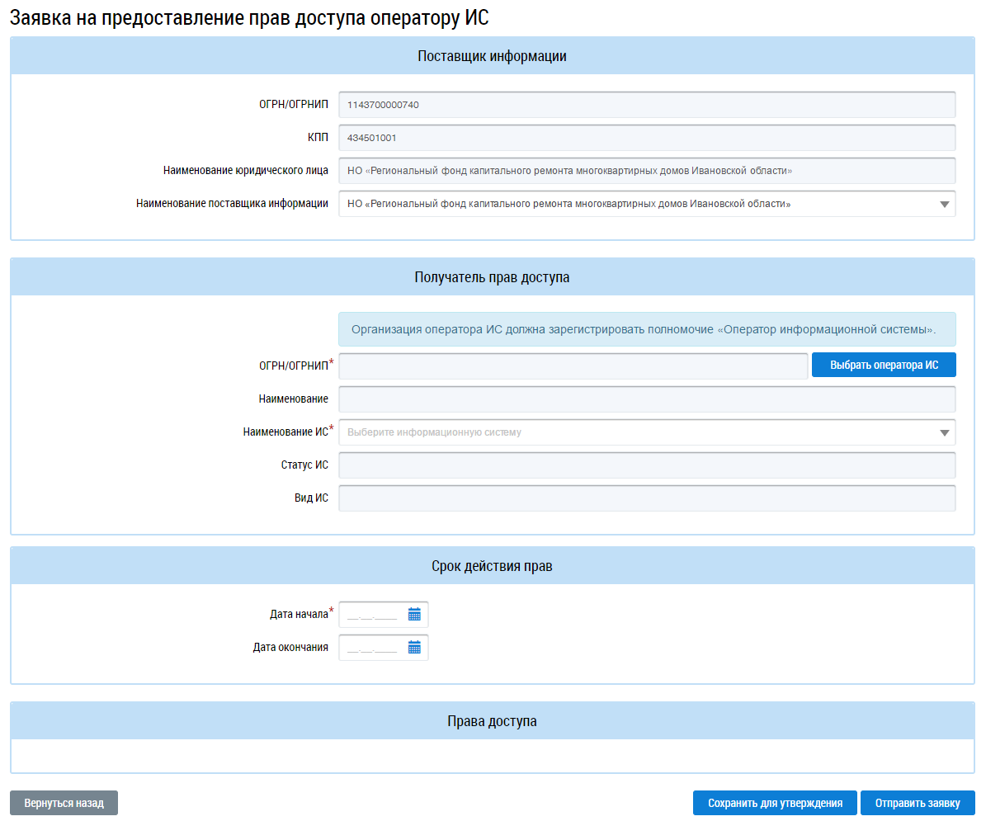Expand Наименование поставщика информации dropdown

[945, 205]
